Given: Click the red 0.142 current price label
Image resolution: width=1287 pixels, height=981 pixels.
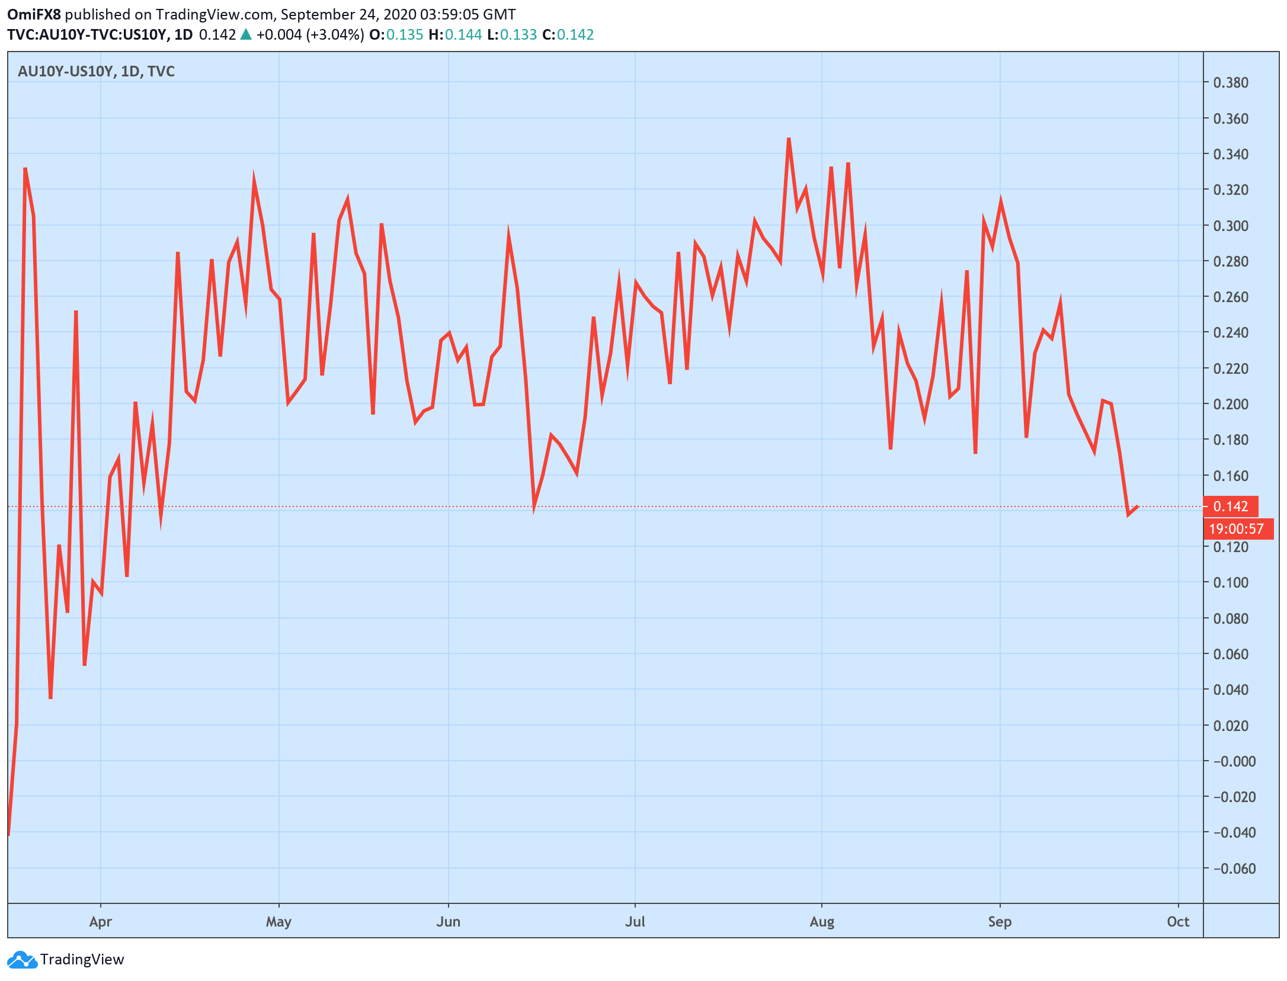Looking at the screenshot, I should coord(1230,506).
